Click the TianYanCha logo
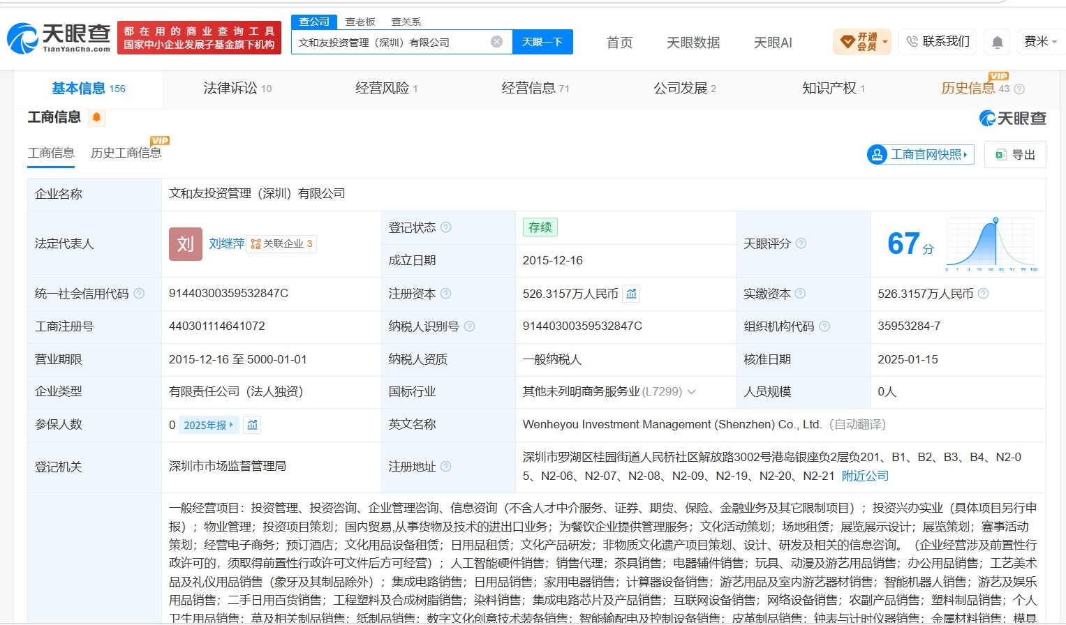The height and width of the screenshot is (625, 1066). click(x=59, y=38)
